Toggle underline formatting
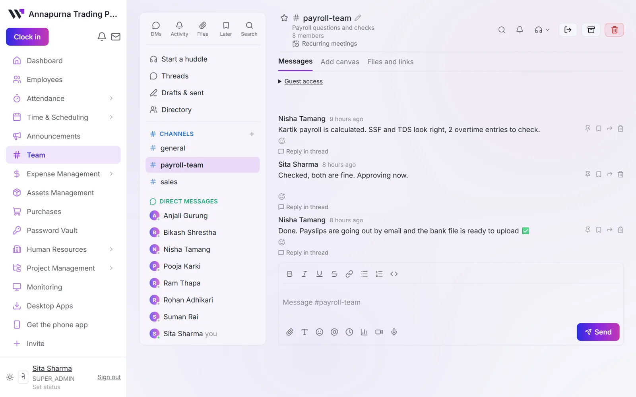The height and width of the screenshot is (397, 636). pyautogui.click(x=319, y=274)
